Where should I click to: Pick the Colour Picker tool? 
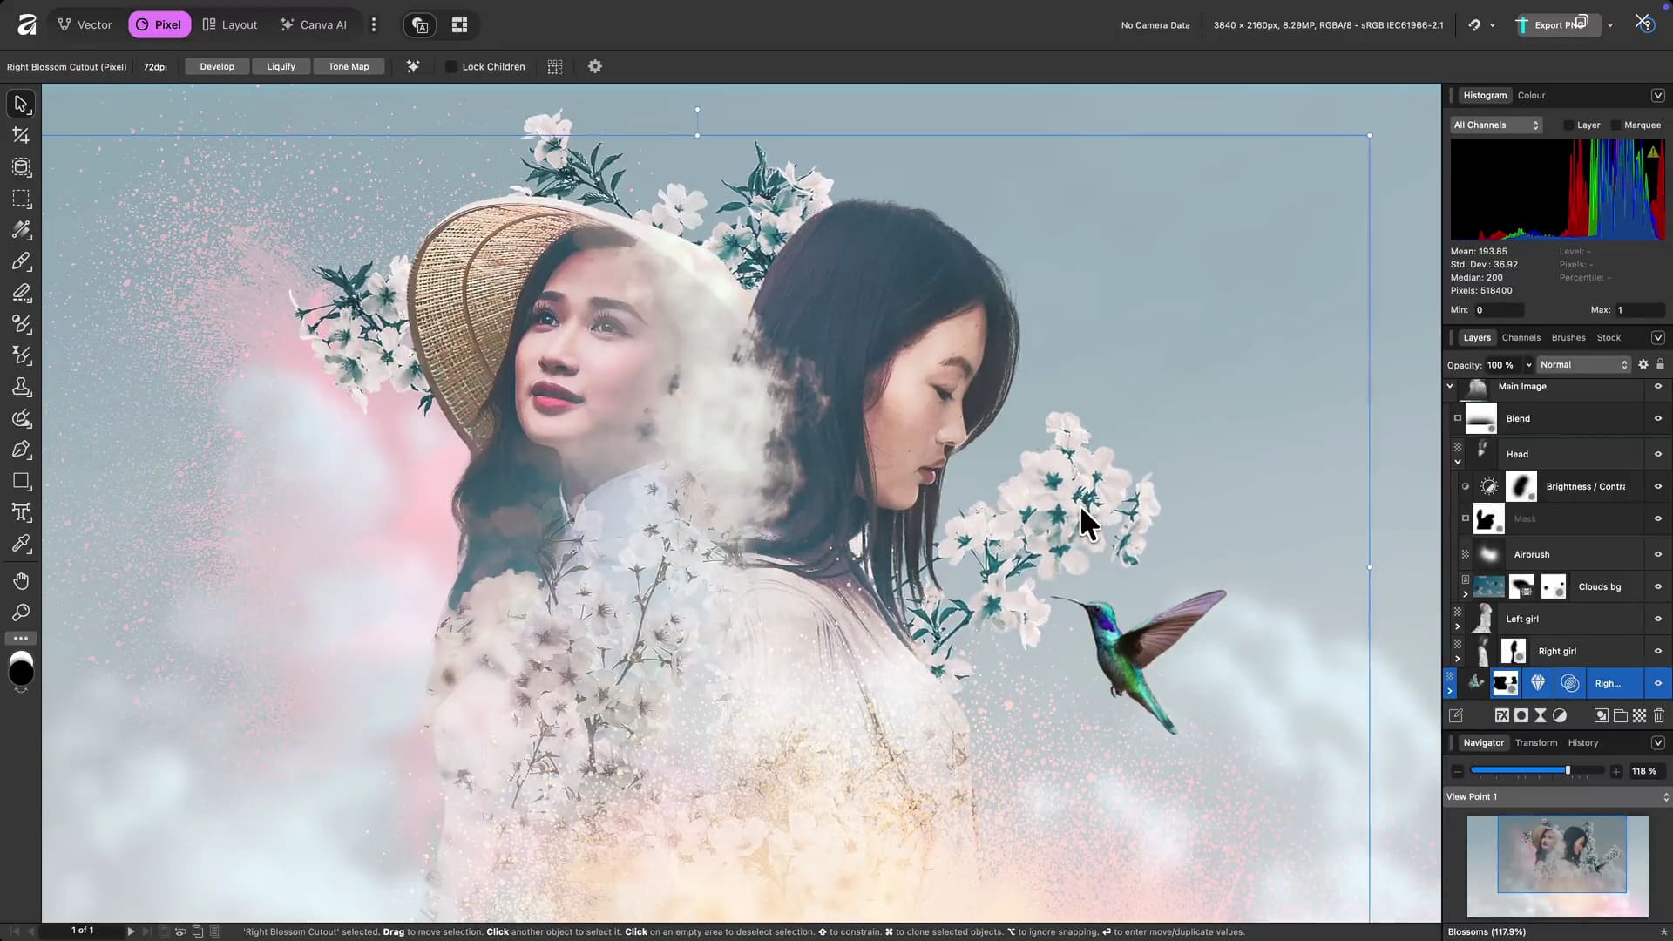click(21, 544)
